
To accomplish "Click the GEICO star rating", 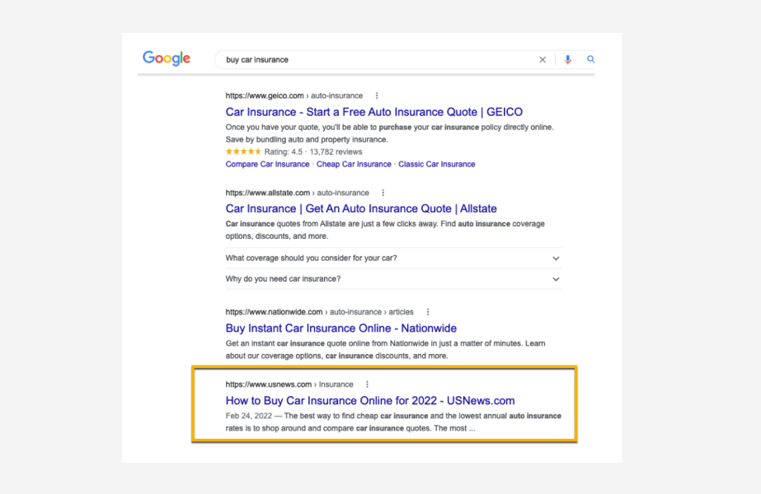I will coord(243,152).
